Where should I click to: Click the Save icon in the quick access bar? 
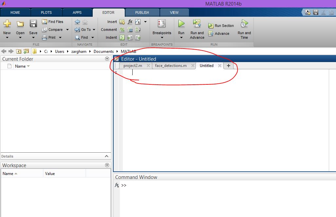[315, 12]
